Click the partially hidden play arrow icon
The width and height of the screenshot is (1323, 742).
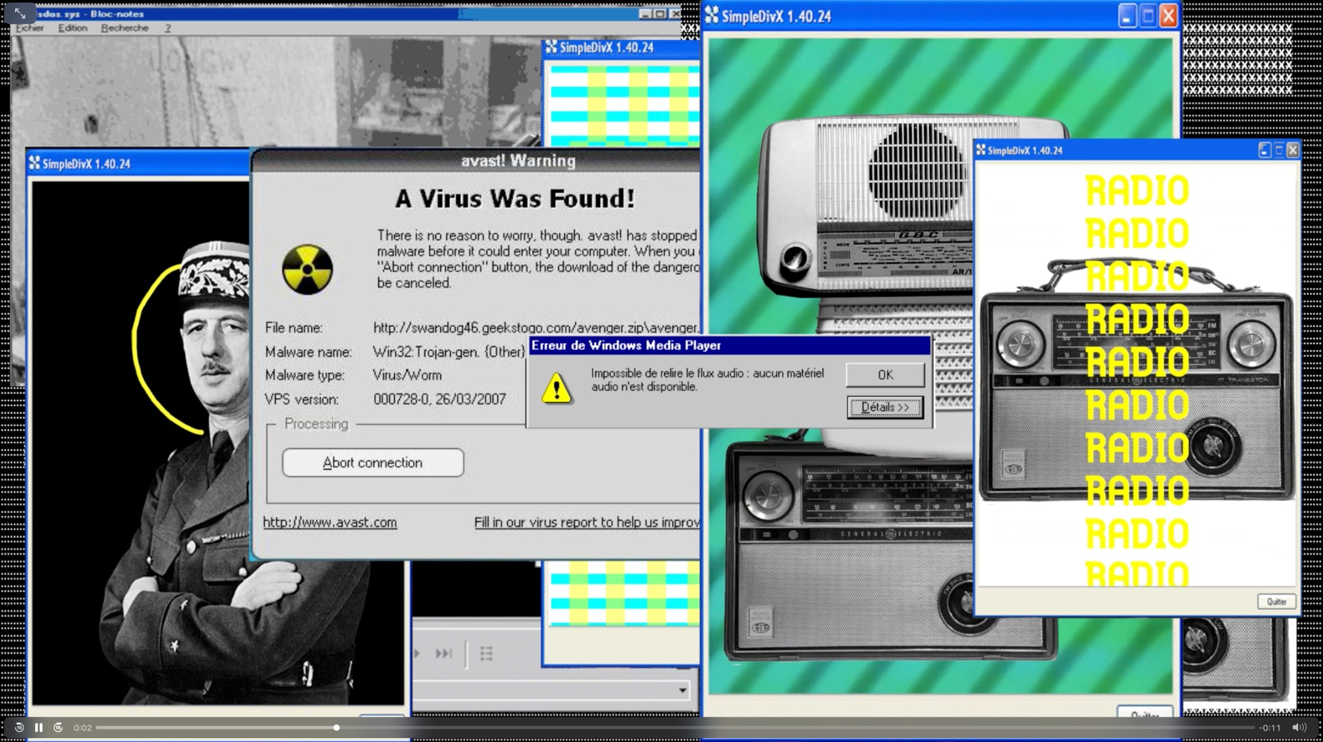[417, 654]
